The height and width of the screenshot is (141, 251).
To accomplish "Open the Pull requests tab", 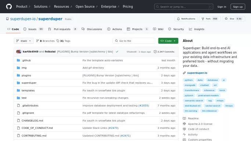I will pos(62,29).
